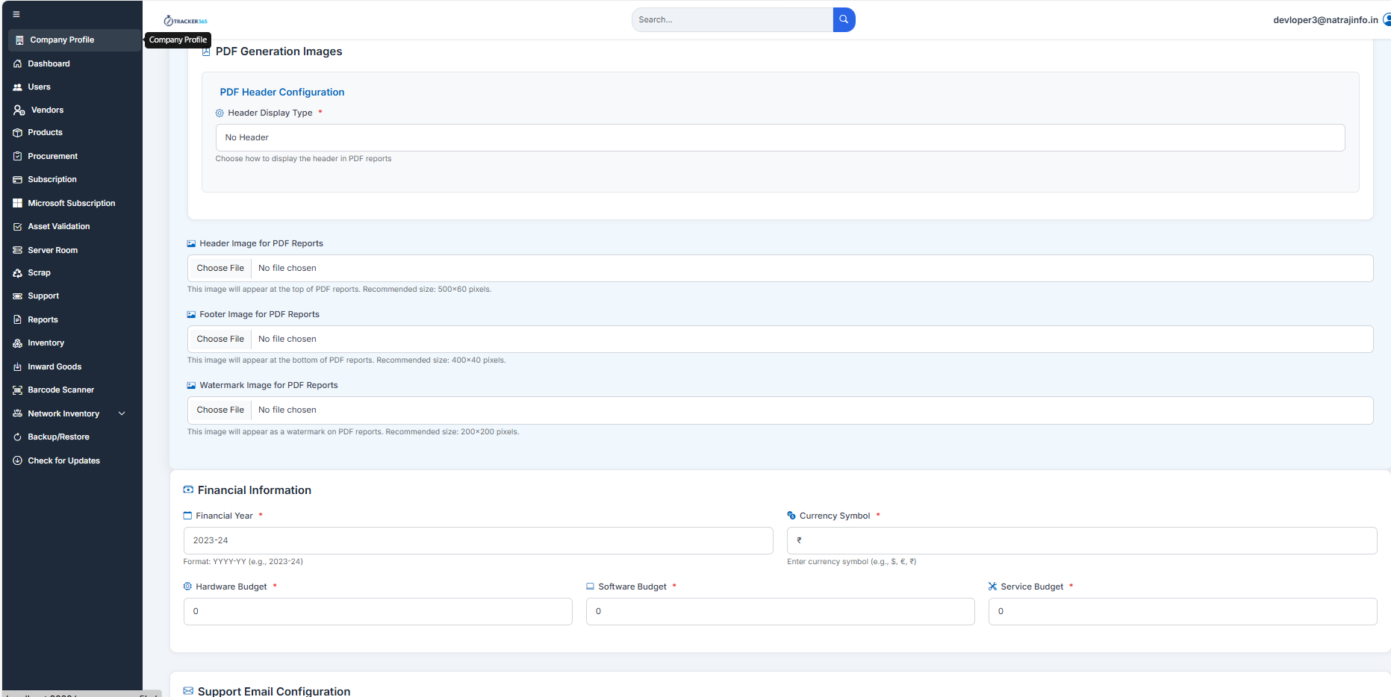Click the Software Budget input field

[780, 611]
